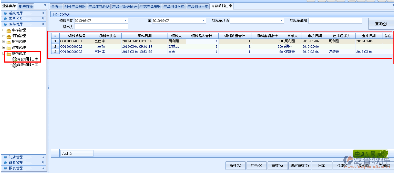Click the 库存管理 folder icon
The image size is (394, 173).
[9, 30]
